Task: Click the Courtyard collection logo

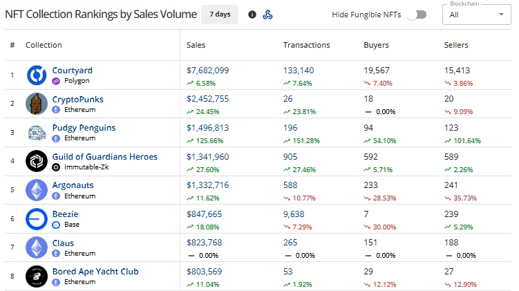Action: tap(37, 75)
